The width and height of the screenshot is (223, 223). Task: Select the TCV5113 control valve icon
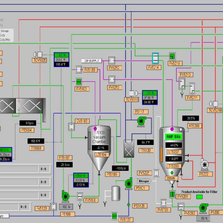pos(133,93)
